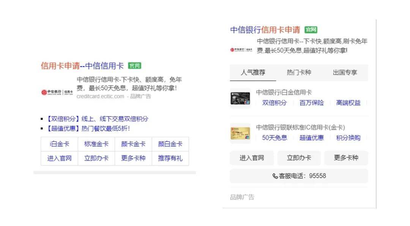Open the black platinum card thumbnail
The height and width of the screenshot is (226, 410).
point(240,98)
